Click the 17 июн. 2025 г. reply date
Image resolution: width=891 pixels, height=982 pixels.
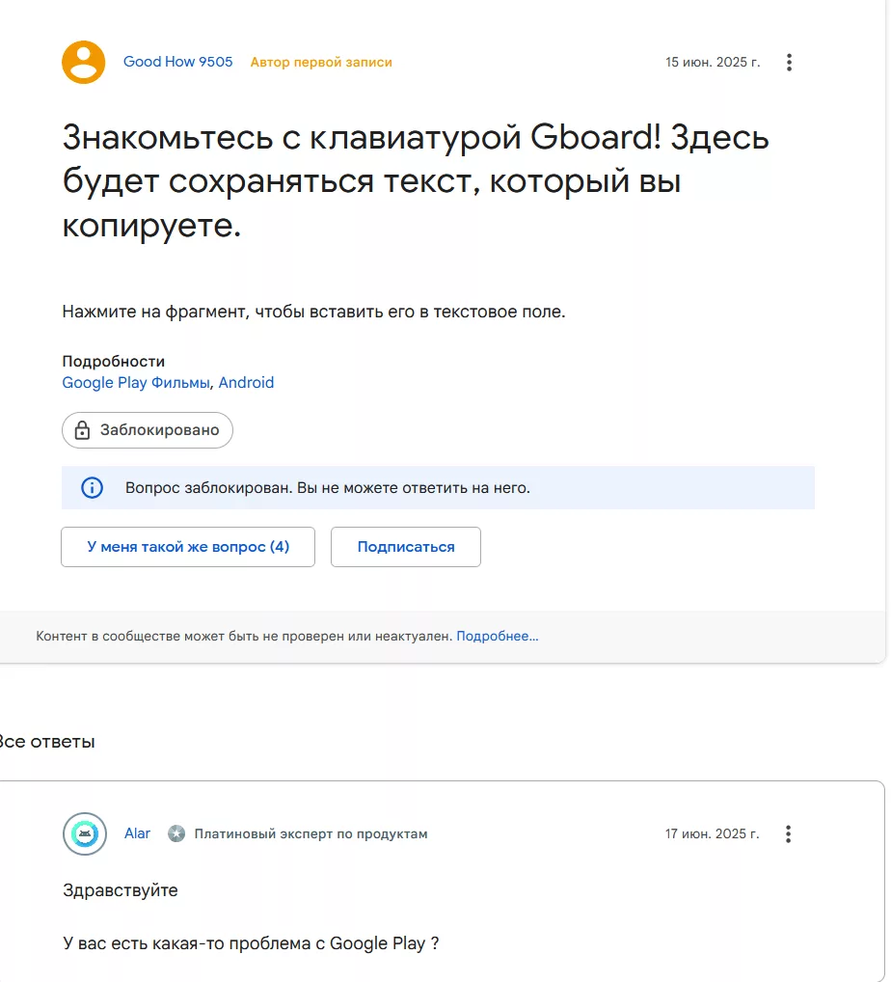[713, 833]
